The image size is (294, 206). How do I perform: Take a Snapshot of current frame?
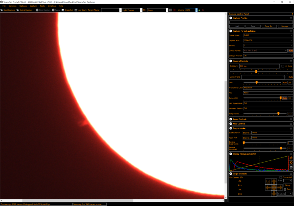pyautogui.click(x=68, y=10)
